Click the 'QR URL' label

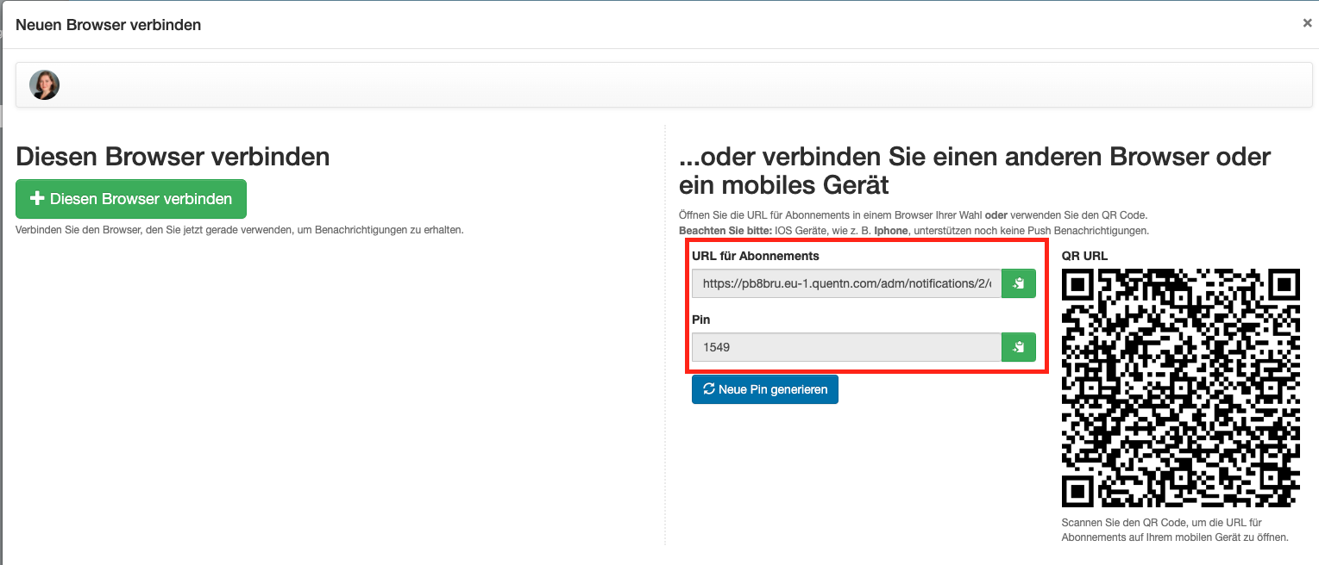tap(1084, 256)
